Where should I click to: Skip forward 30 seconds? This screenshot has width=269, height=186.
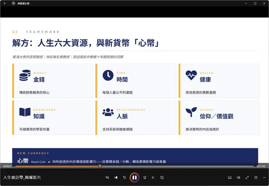145,178
